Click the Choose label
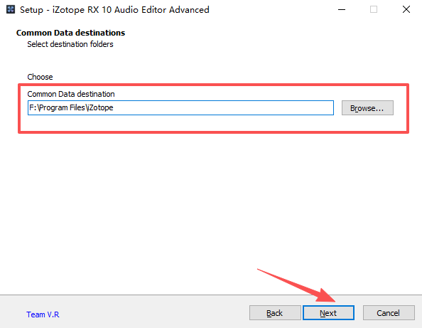Screen dimensions: 422x328 coord(40,77)
